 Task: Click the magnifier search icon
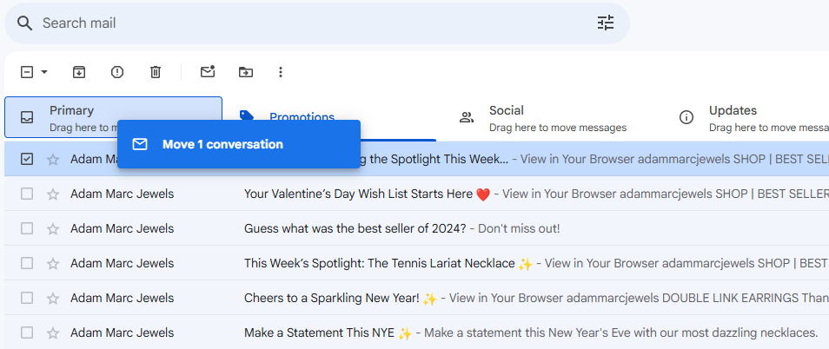point(24,23)
